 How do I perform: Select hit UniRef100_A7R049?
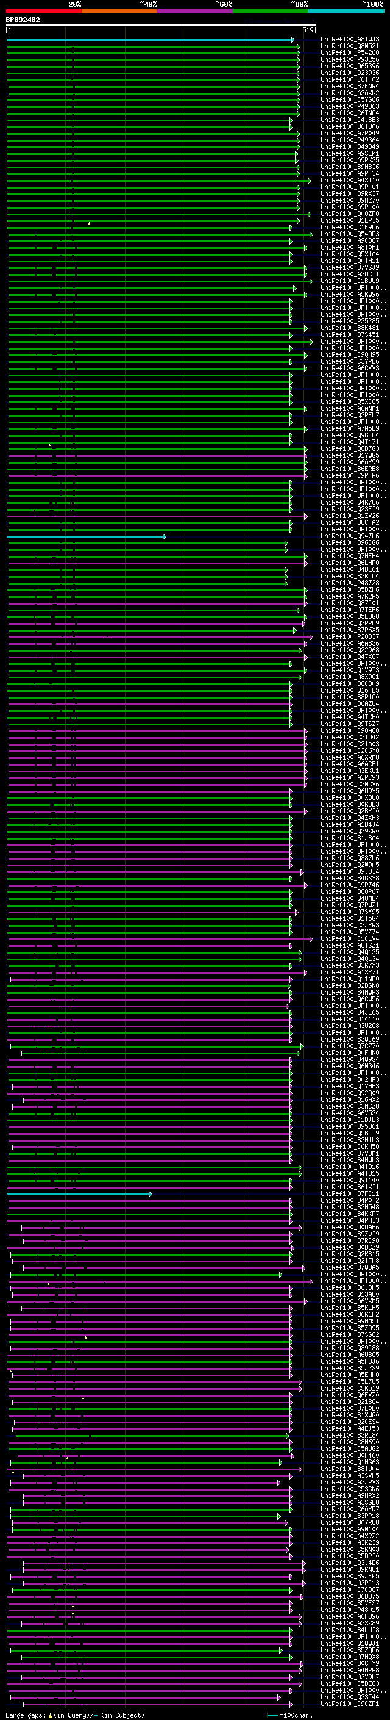pyautogui.click(x=350, y=134)
